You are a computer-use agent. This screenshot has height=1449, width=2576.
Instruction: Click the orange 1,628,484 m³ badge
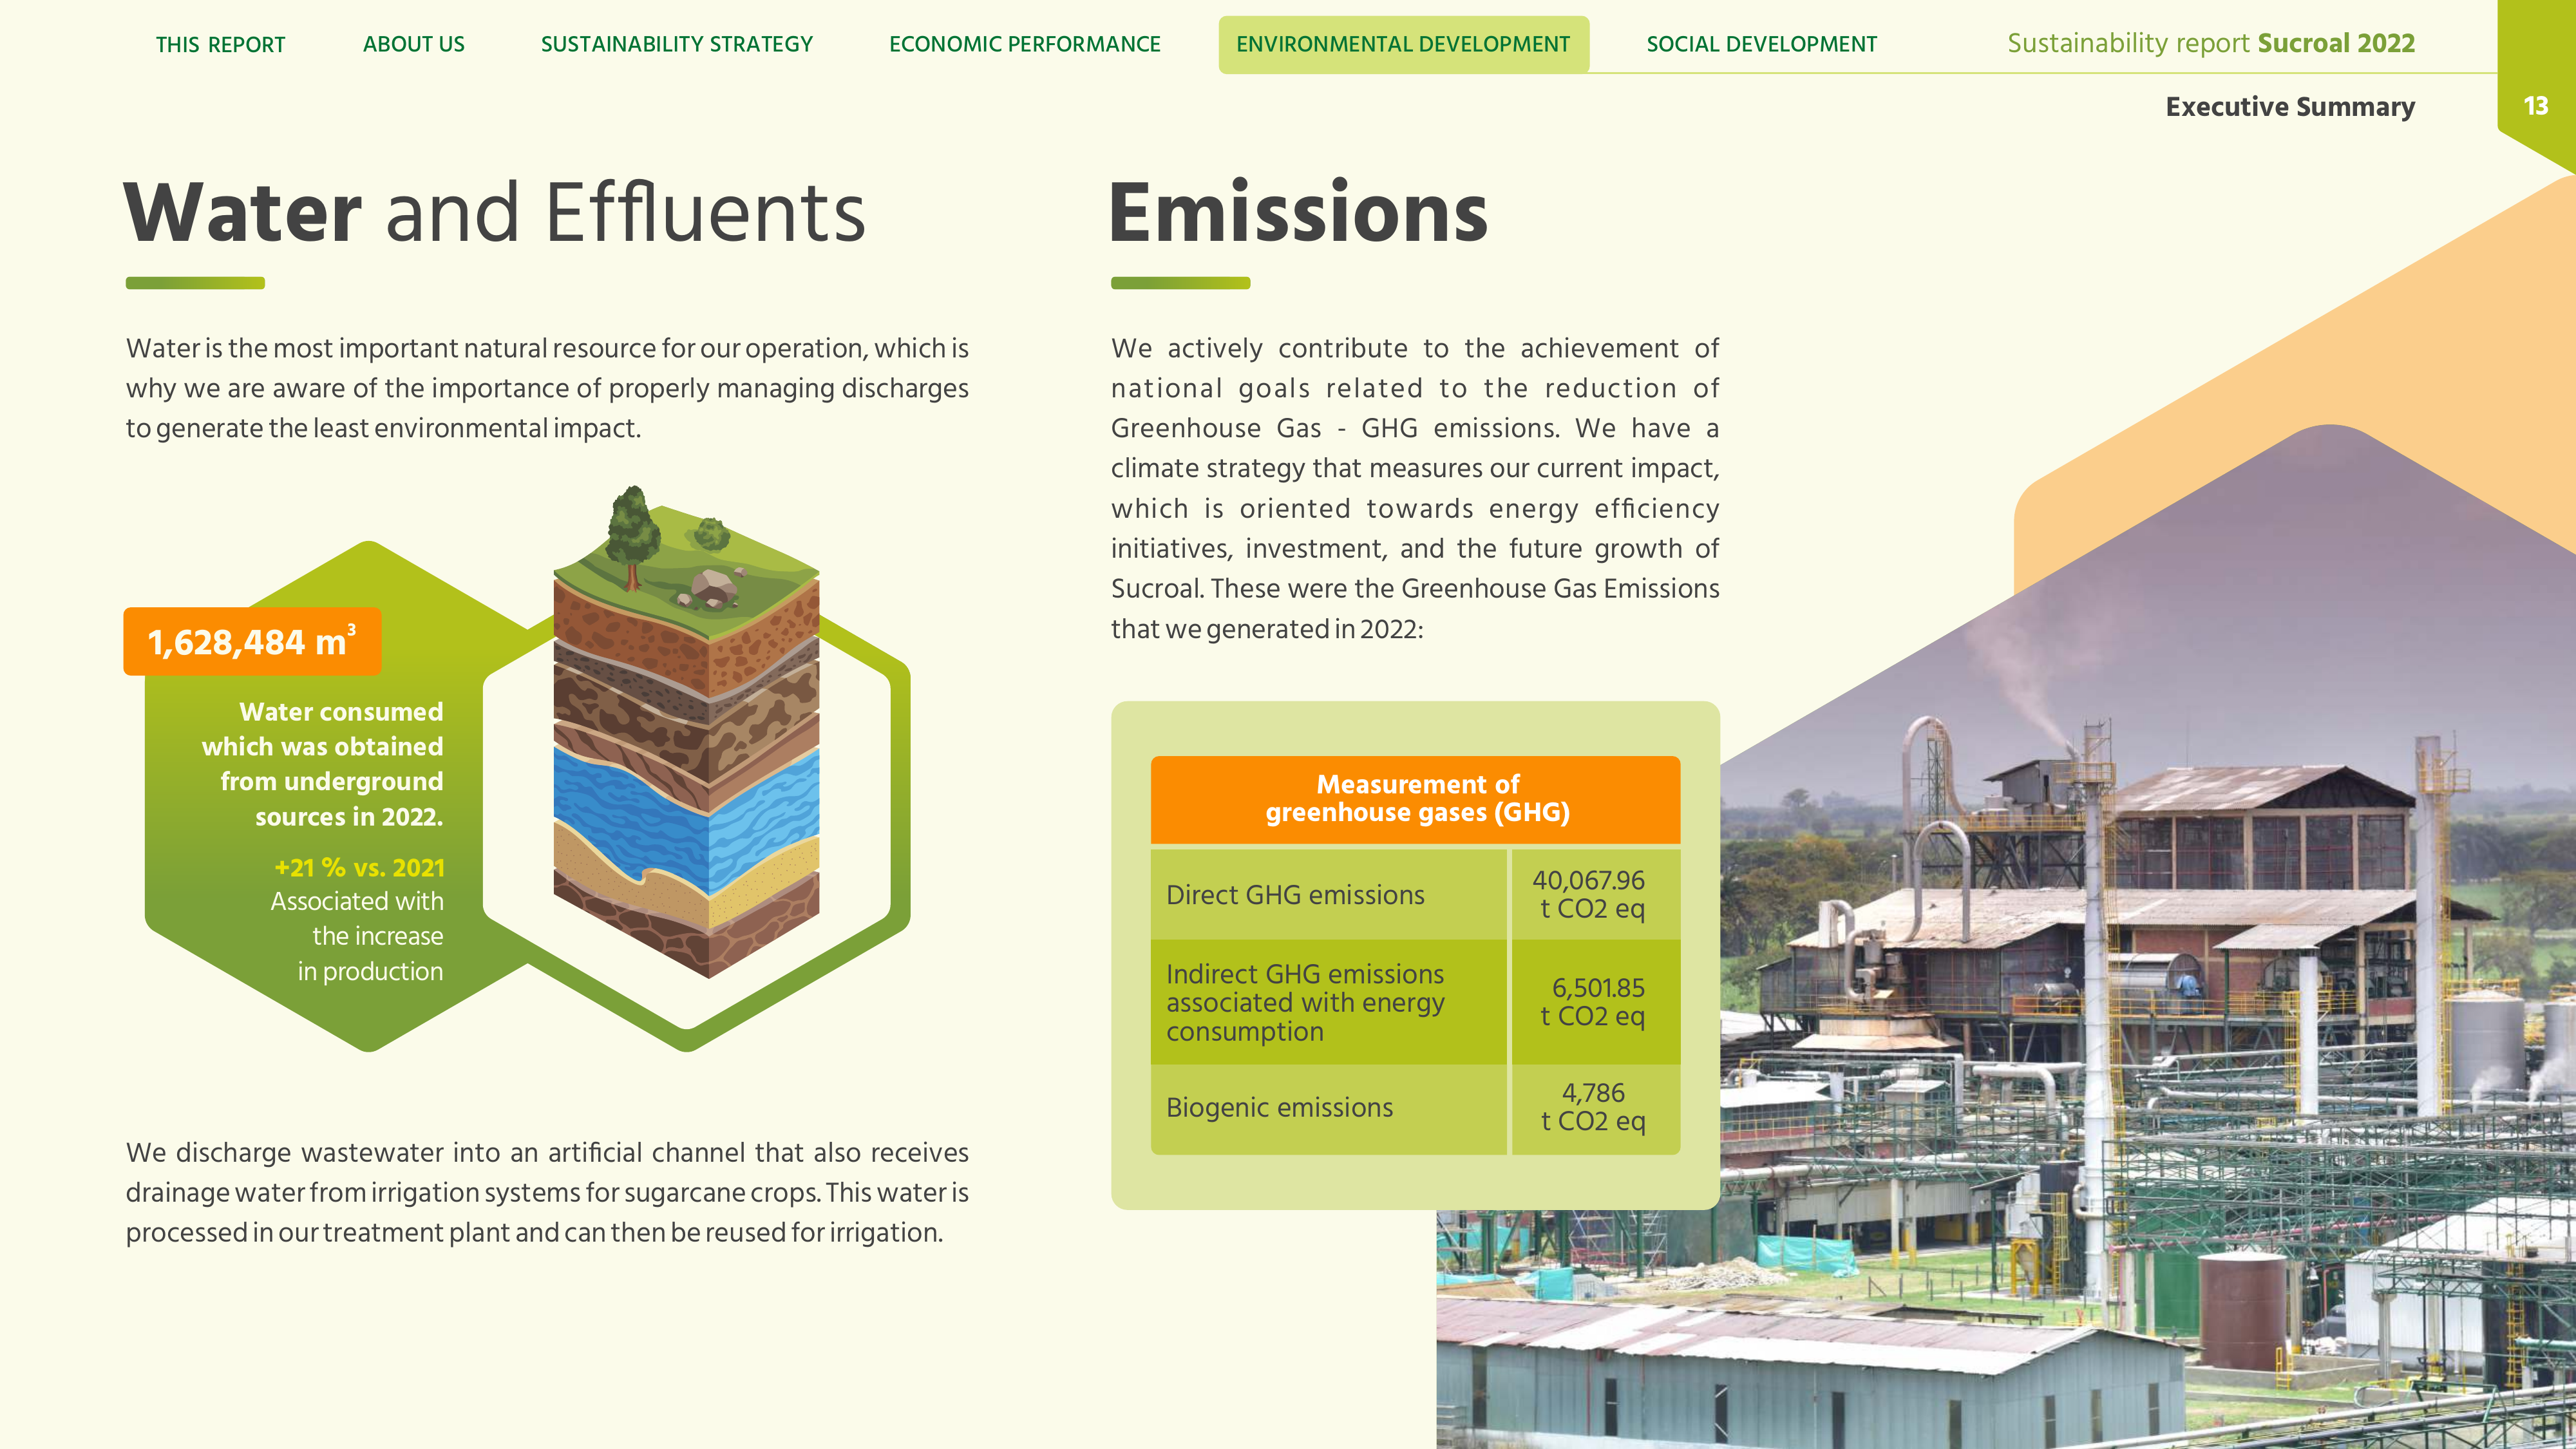click(252, 641)
